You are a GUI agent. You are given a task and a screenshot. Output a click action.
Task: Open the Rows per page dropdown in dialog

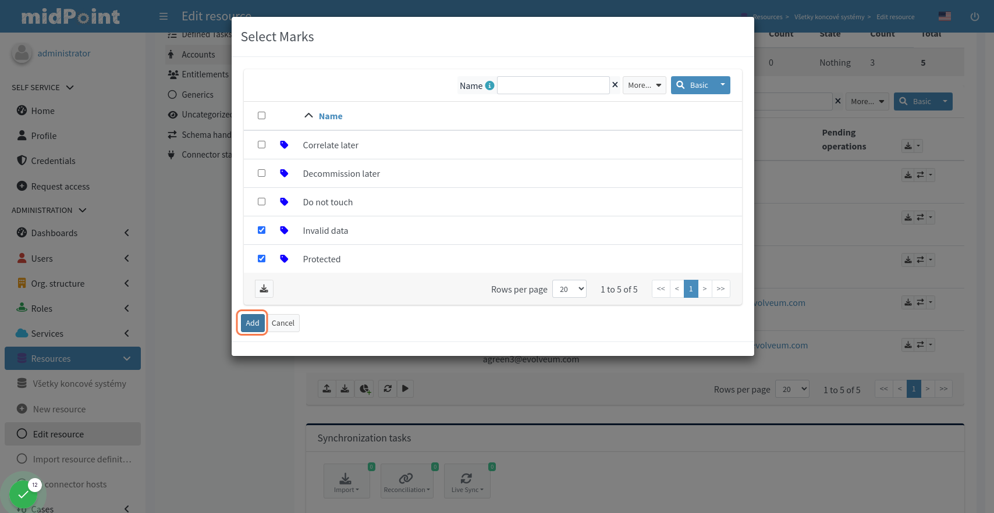(x=569, y=289)
